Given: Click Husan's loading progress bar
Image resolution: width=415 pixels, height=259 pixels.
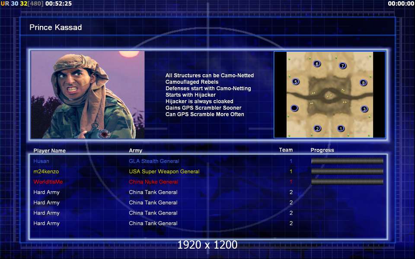Looking at the screenshot, I should (347, 161).
